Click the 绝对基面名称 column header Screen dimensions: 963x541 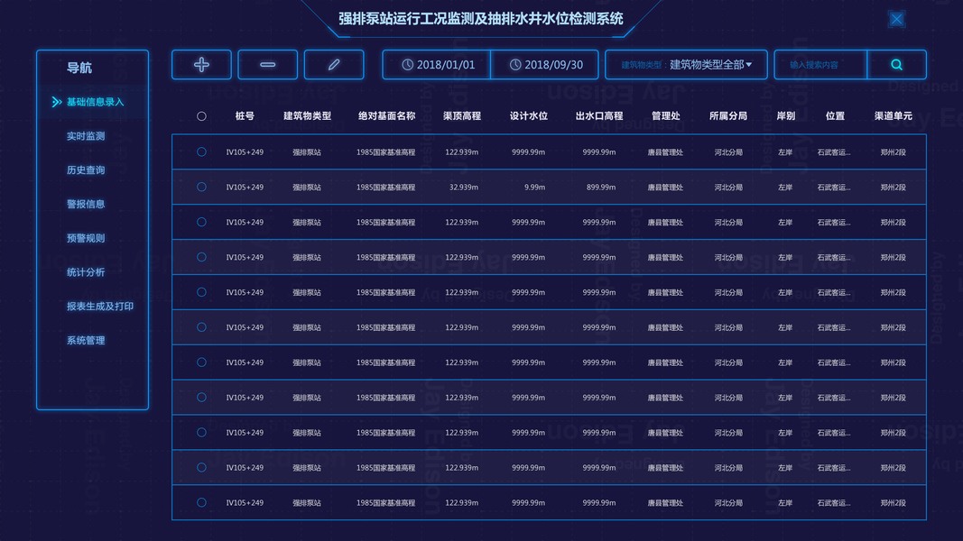387,116
